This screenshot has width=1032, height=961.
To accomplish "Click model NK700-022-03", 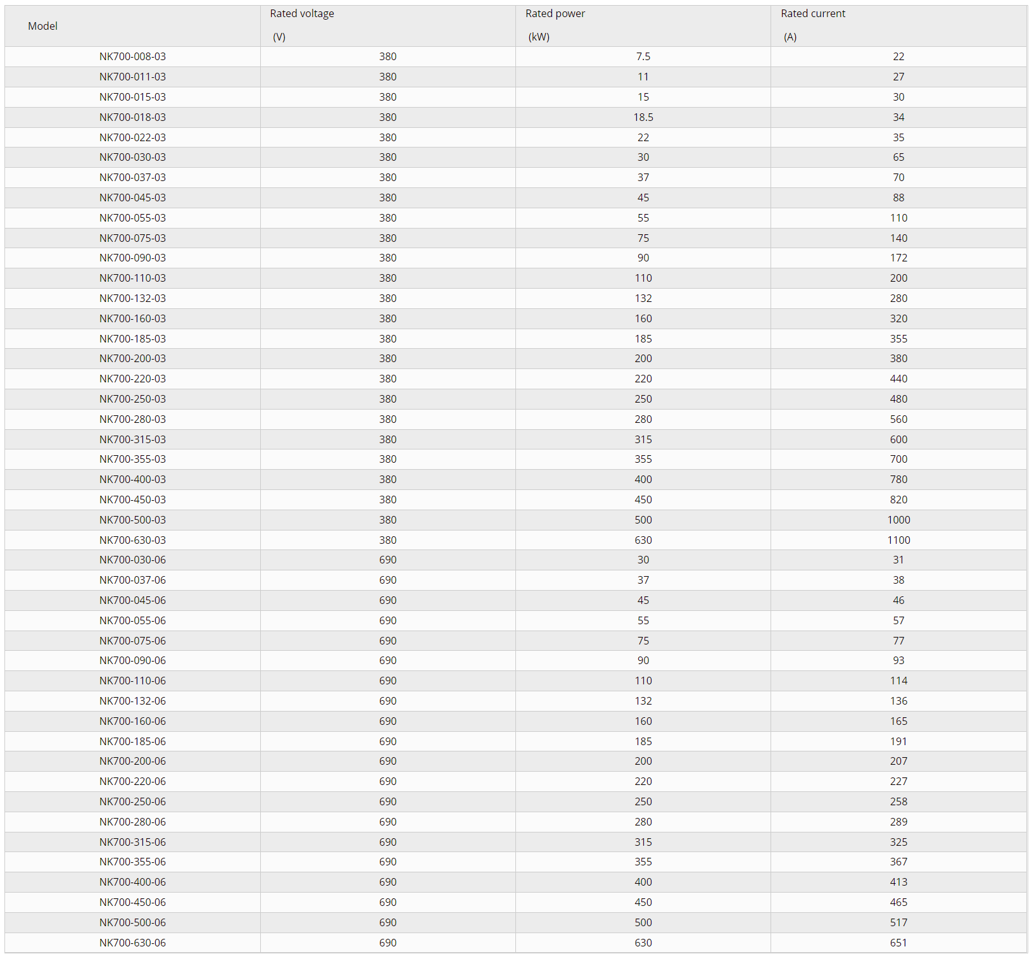I will point(132,137).
